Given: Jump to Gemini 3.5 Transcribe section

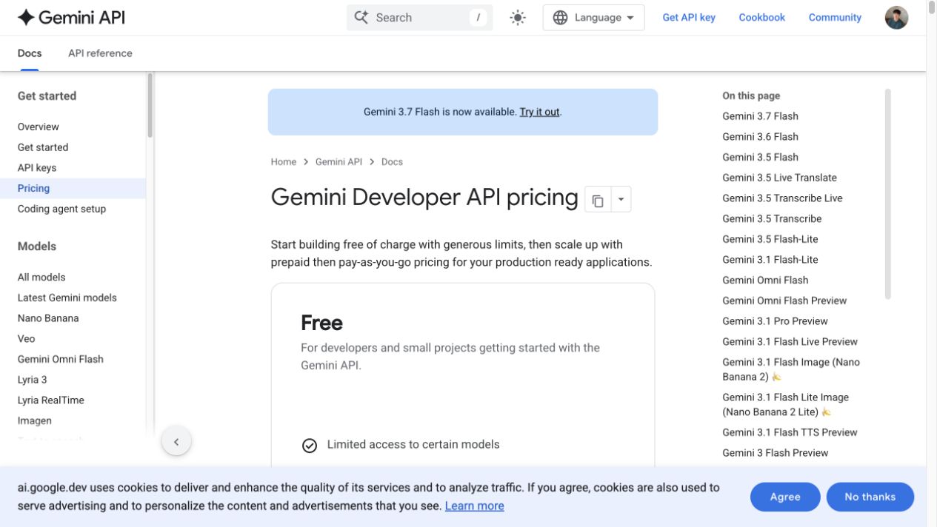Looking at the screenshot, I should pos(772,218).
